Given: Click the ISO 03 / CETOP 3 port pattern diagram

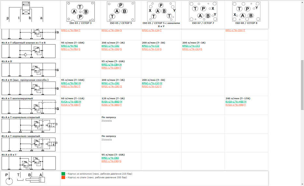Looking at the screenshot, I should [x=80, y=12].
